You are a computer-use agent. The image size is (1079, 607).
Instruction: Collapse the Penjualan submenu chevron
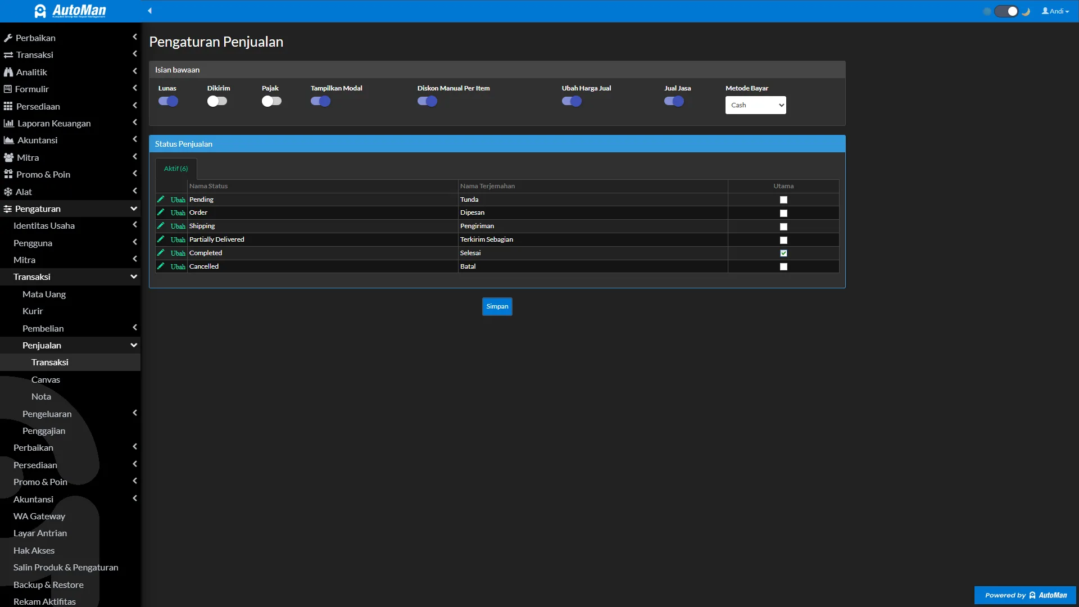[134, 345]
